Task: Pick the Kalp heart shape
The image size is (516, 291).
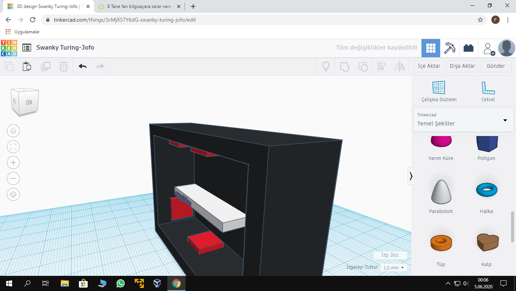Action: [x=486, y=249]
